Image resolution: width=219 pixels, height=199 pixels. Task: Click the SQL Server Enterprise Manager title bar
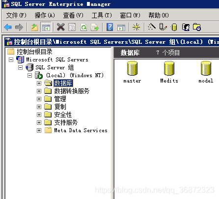pyautogui.click(x=110, y=4)
